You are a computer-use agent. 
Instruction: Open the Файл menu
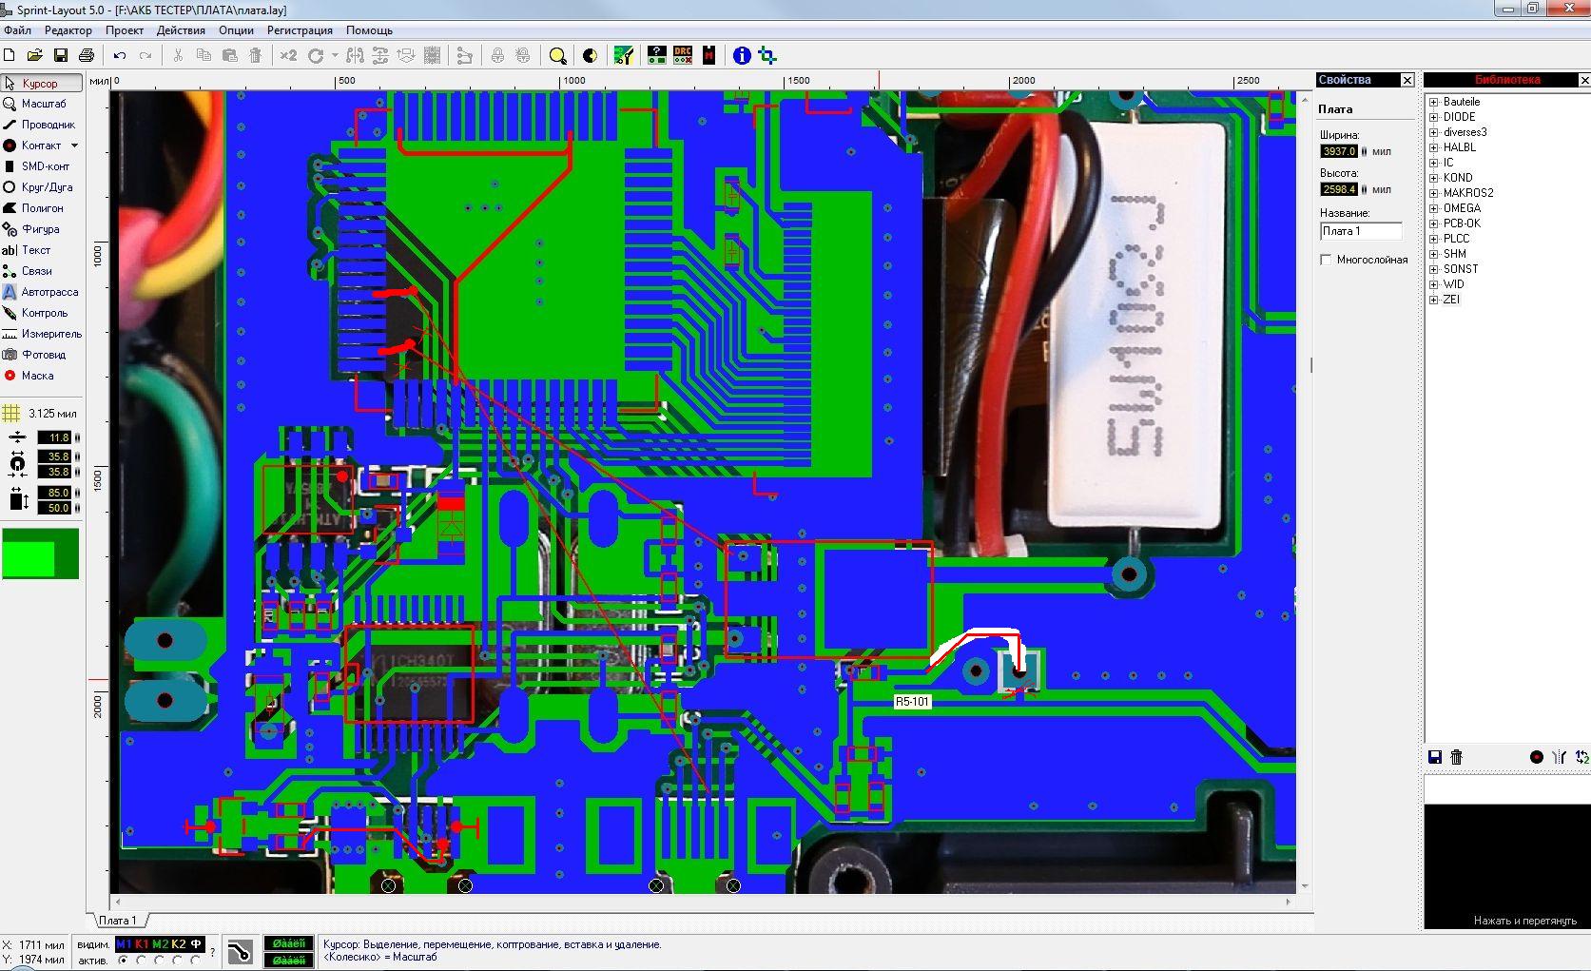click(18, 30)
